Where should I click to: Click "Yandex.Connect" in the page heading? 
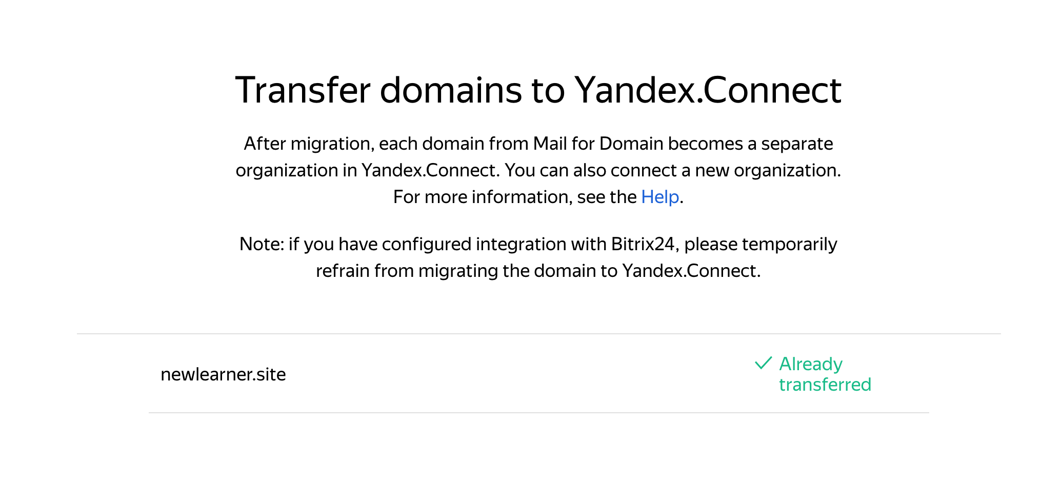click(708, 90)
